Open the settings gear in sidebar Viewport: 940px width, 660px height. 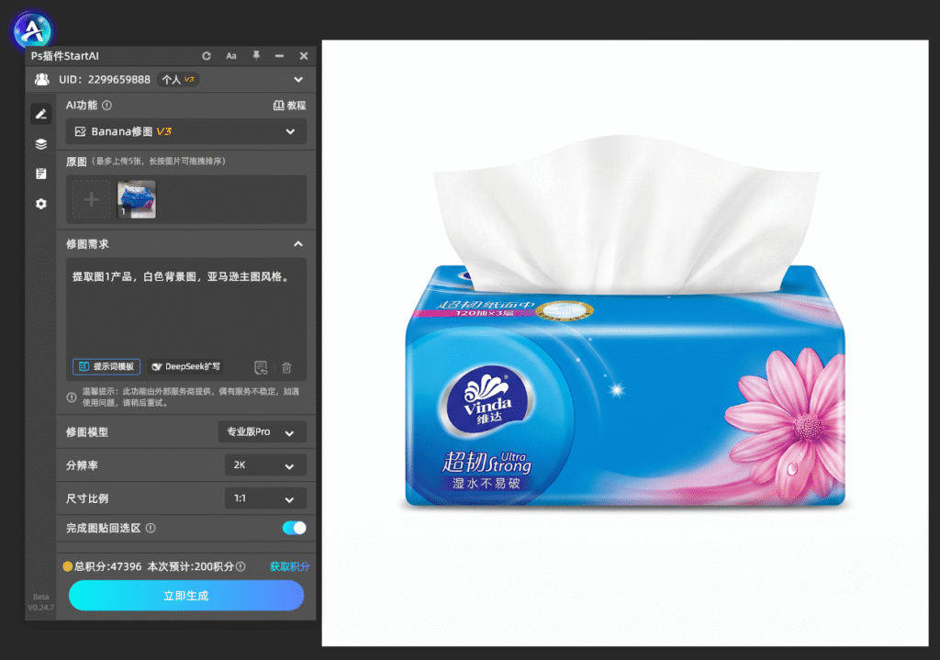(x=40, y=204)
